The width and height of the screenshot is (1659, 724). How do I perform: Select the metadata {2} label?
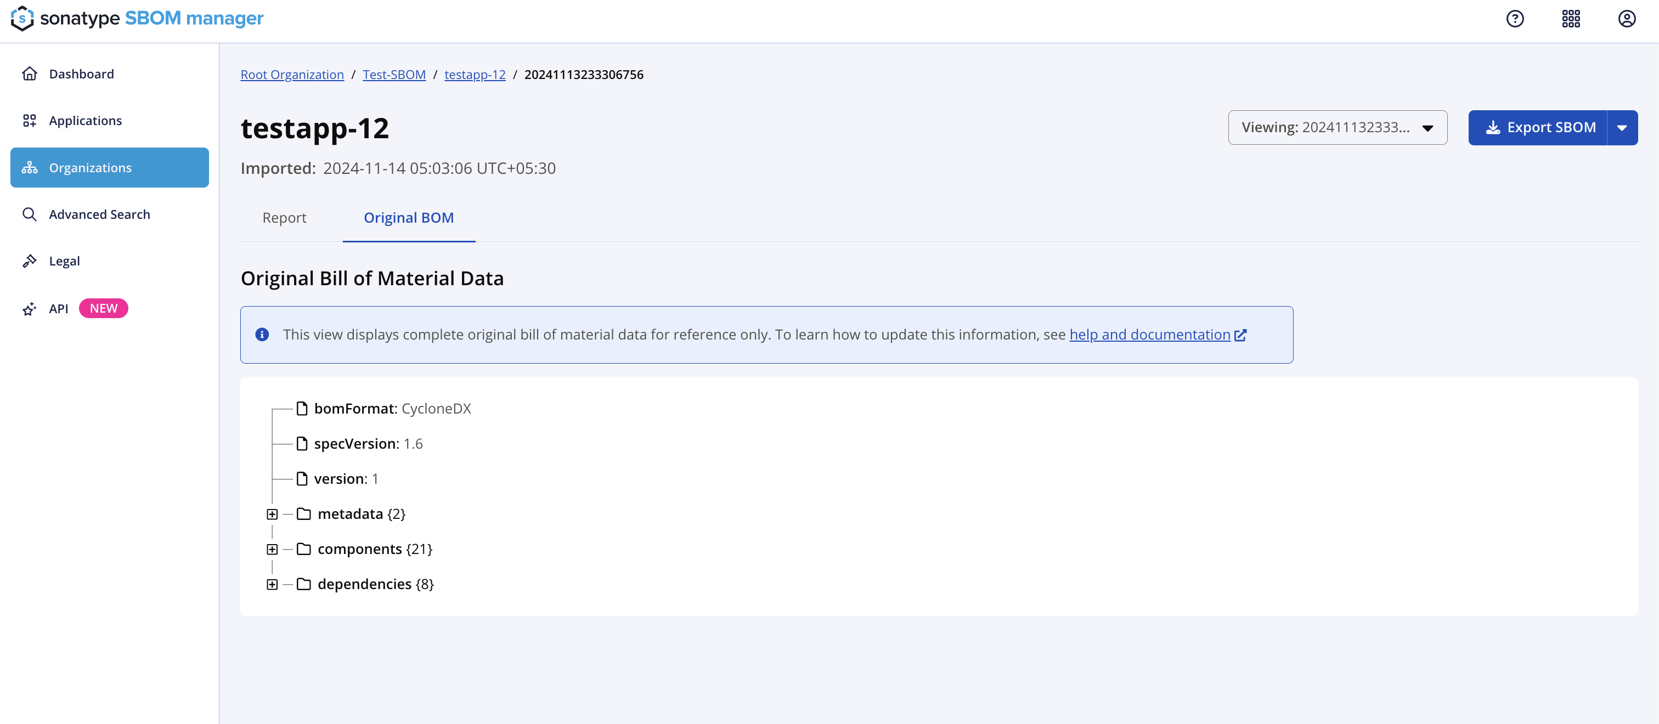[362, 514]
